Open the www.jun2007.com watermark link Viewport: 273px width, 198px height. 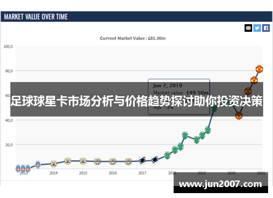point(221,184)
